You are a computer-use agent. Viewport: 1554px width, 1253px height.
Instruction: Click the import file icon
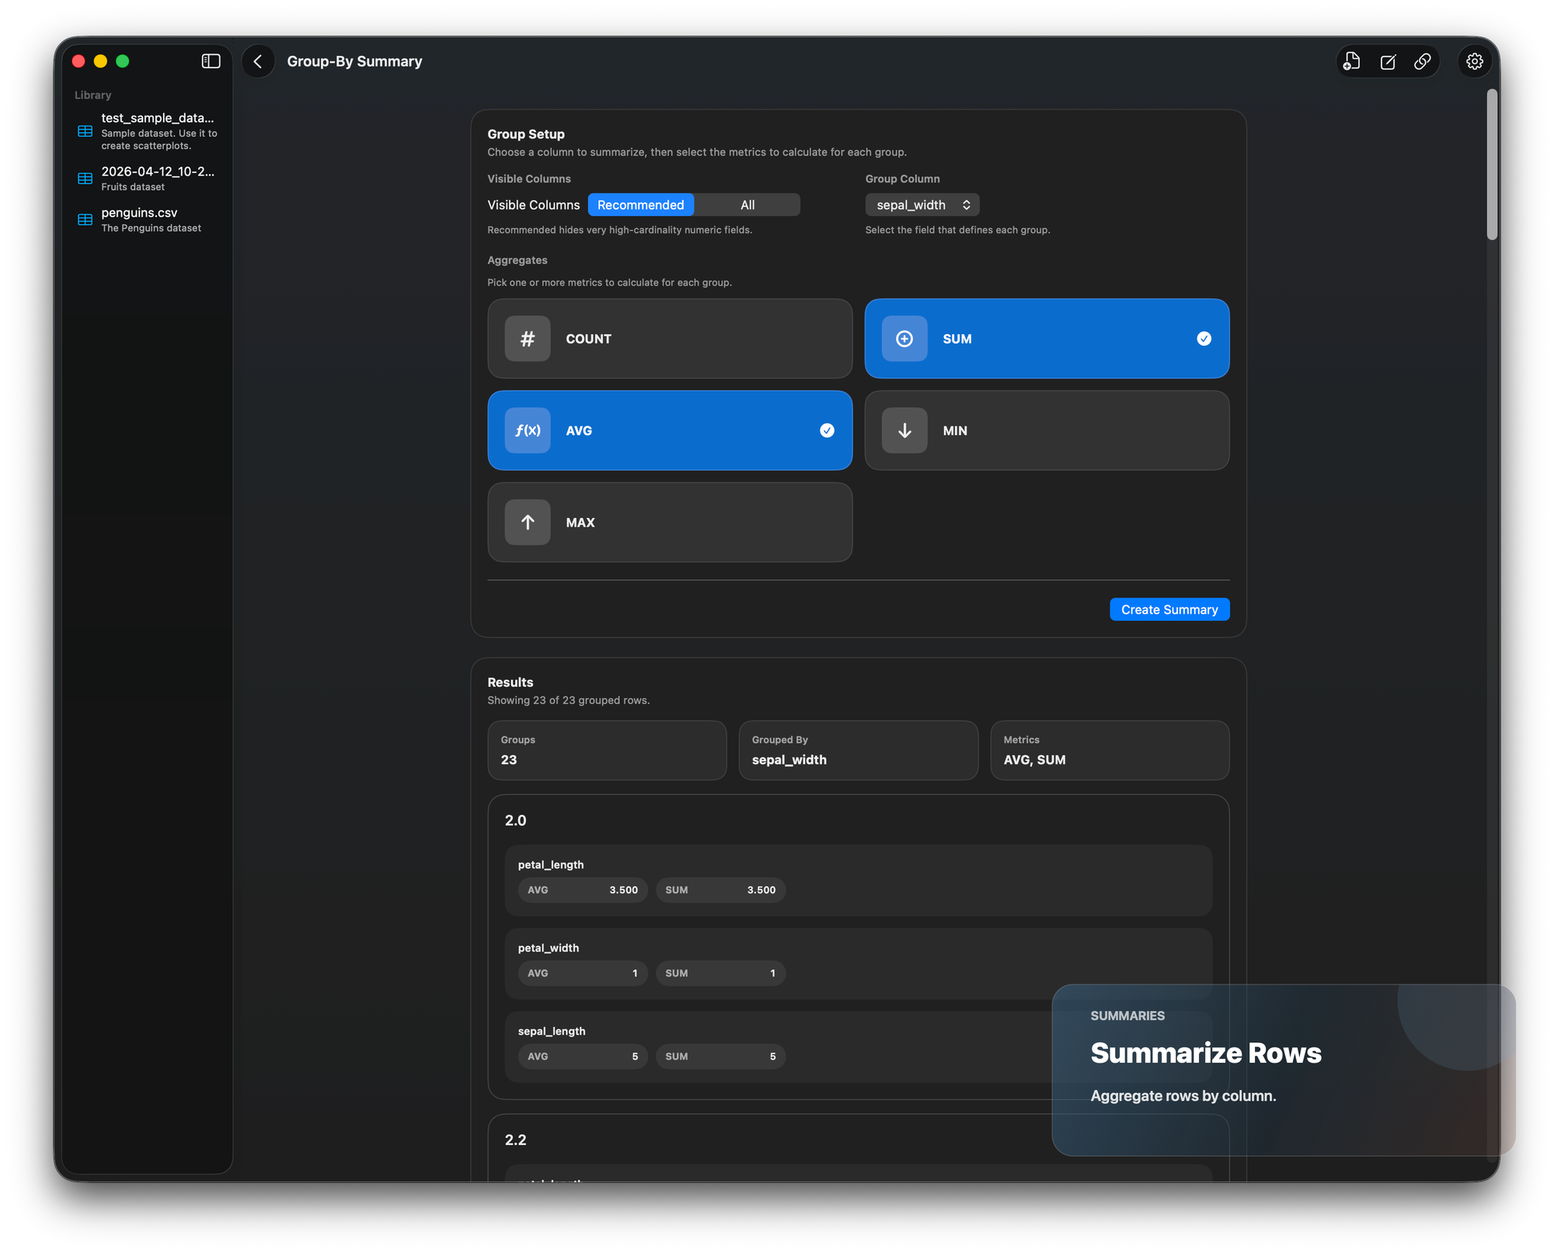(x=1352, y=61)
